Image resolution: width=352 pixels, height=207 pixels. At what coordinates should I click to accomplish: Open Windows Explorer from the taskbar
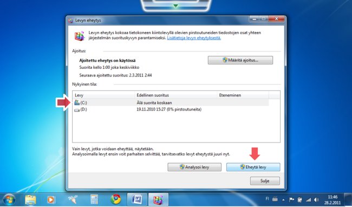pos(30,199)
